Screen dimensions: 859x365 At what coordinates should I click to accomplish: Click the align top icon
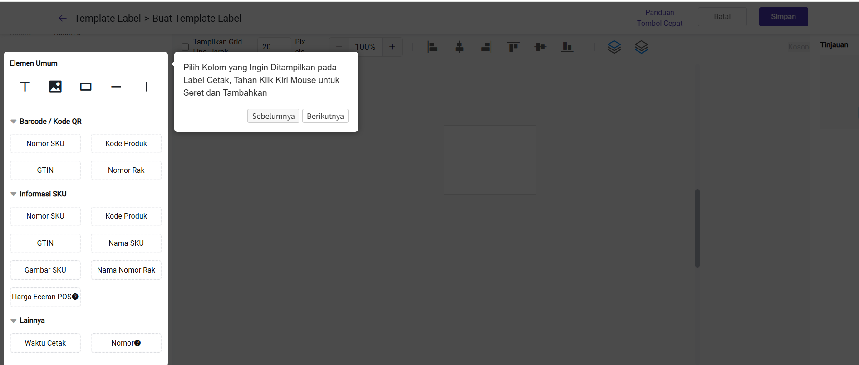click(513, 47)
